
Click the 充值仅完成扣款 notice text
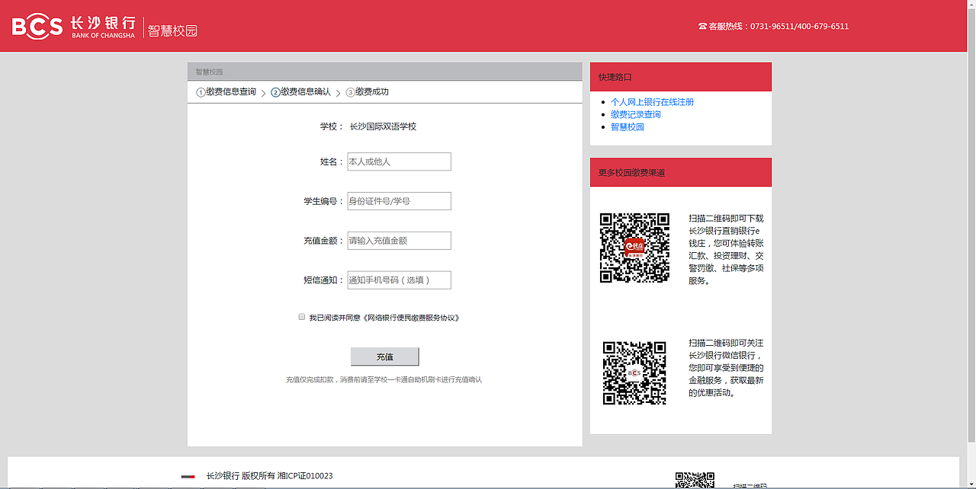pyautogui.click(x=384, y=379)
